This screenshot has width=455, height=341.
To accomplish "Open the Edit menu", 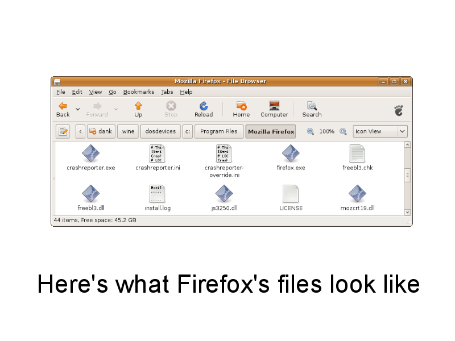I will point(77,92).
